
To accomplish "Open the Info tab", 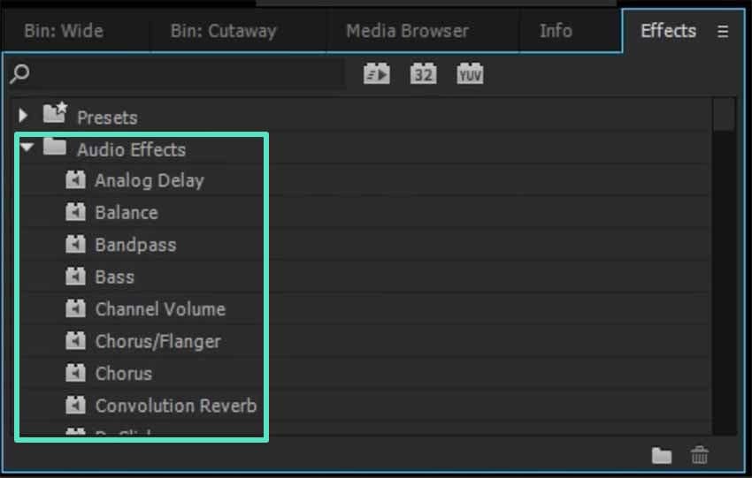I will (556, 31).
